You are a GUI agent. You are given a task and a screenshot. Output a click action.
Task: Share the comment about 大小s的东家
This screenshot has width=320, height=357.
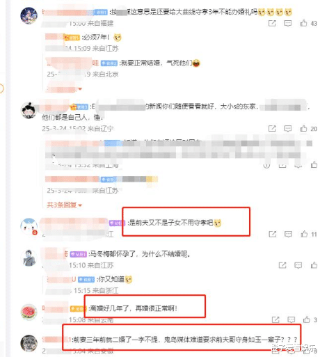pyautogui.click(x=272, y=129)
